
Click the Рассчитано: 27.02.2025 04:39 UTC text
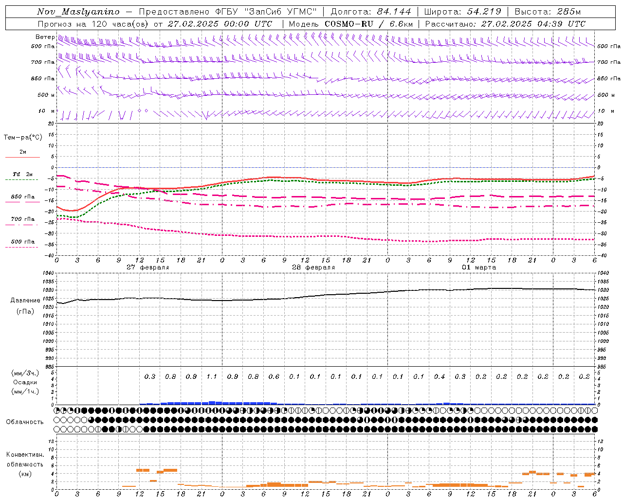tap(505, 24)
